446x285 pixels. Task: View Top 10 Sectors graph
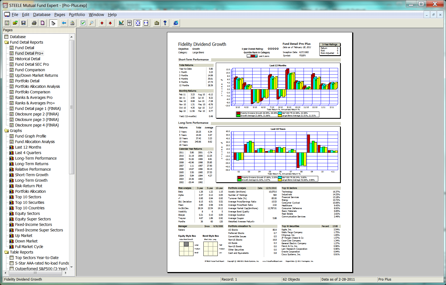point(28,197)
